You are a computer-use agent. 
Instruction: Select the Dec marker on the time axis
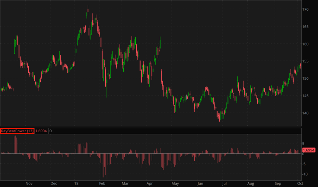pos(53,183)
